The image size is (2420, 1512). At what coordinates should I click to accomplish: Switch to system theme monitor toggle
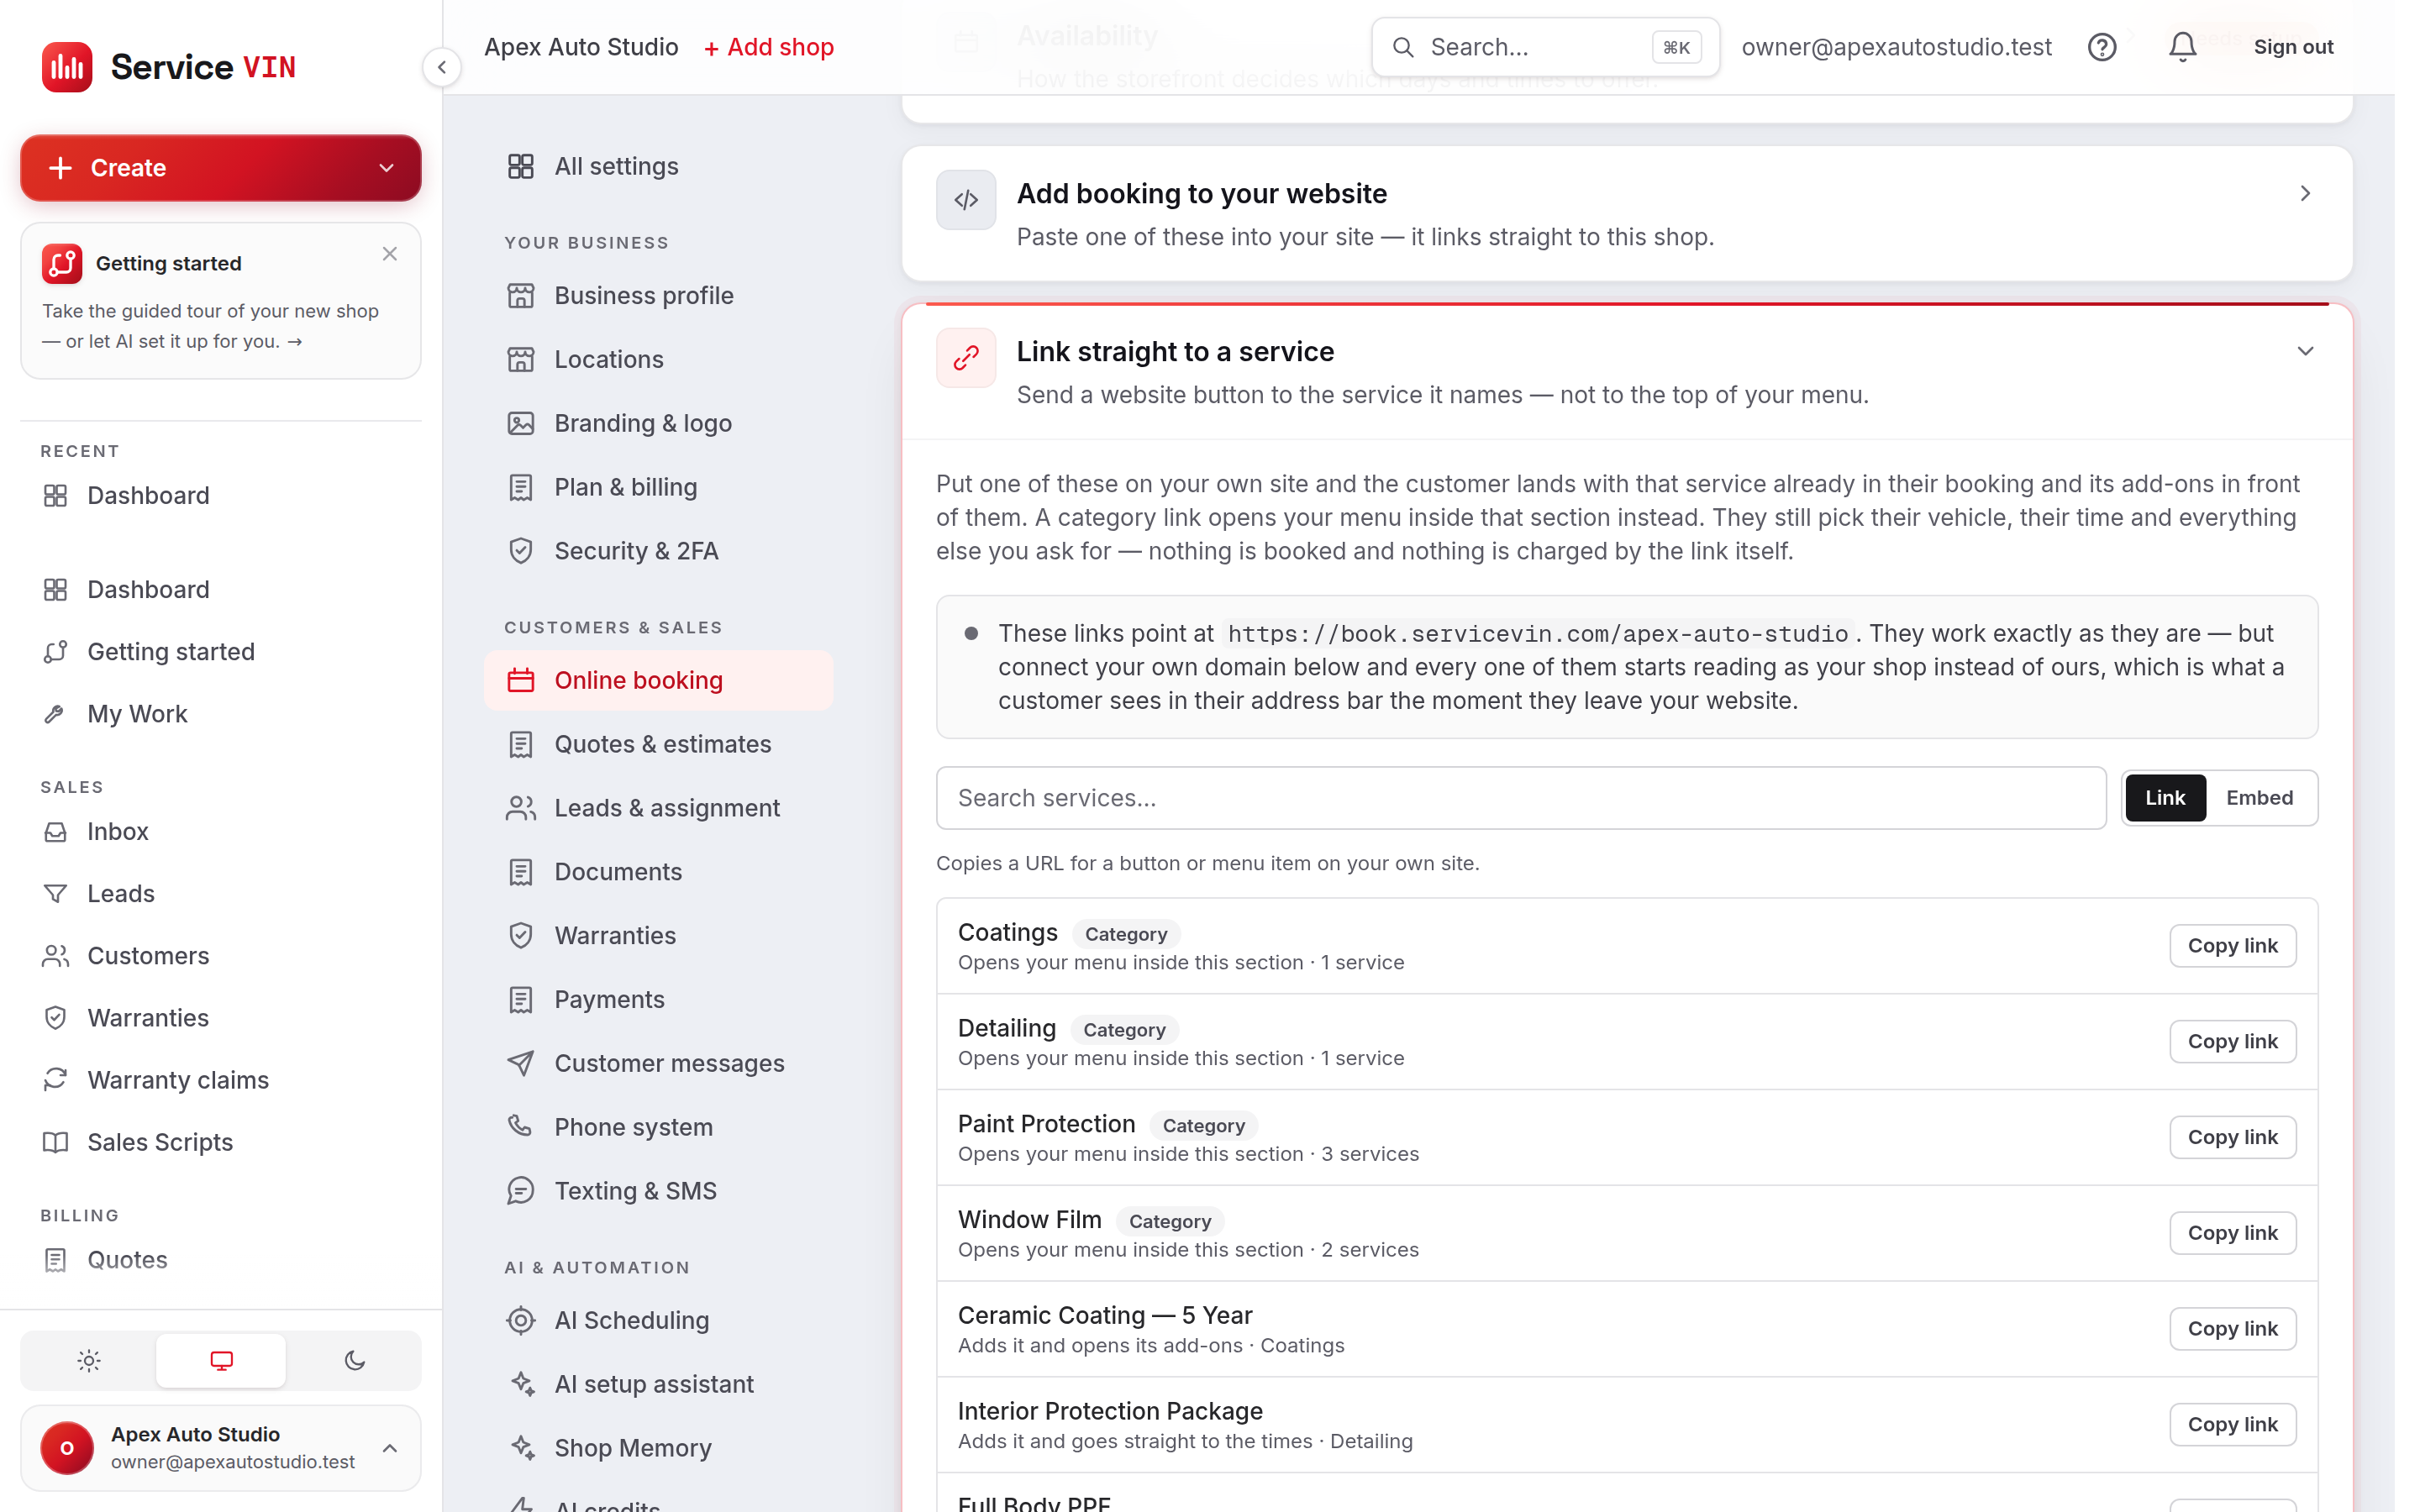tap(221, 1361)
